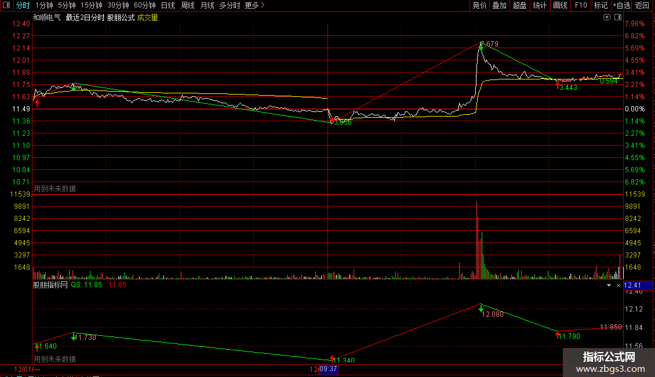This screenshot has height=377, width=655.
Task: Switch to 15分钟 chart
Action: [x=91, y=5]
